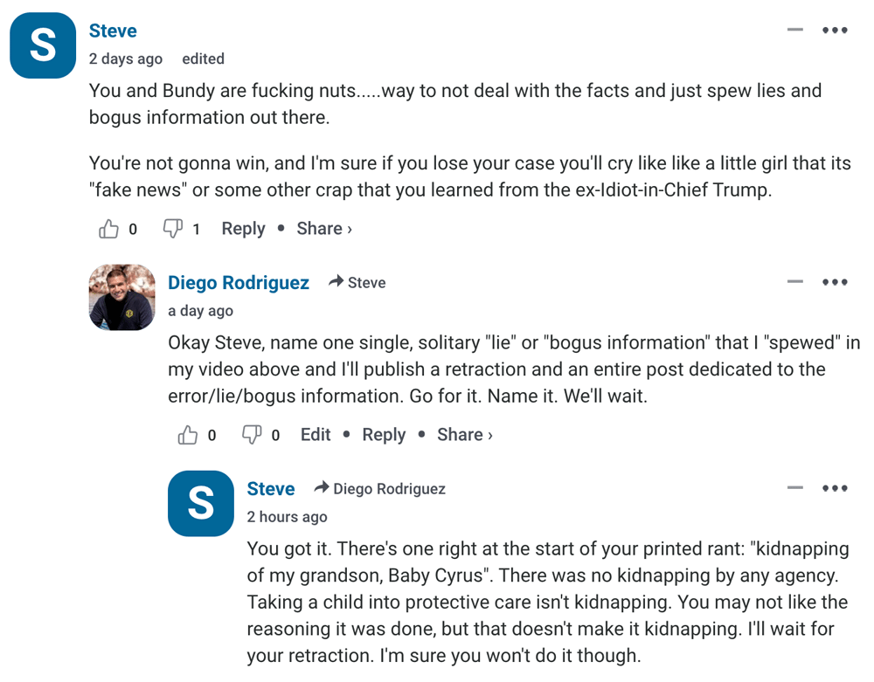Click Steve's blue S avatar at top
874x682 pixels.
click(x=43, y=45)
